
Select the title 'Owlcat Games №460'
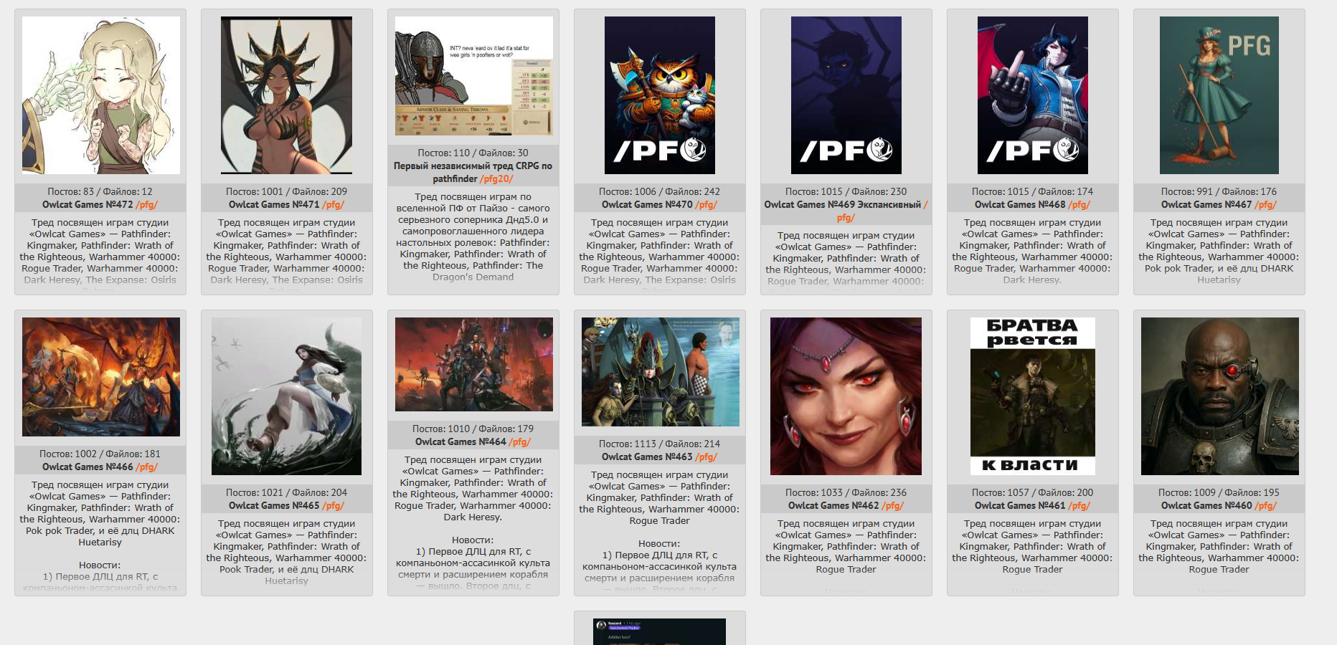click(1206, 505)
